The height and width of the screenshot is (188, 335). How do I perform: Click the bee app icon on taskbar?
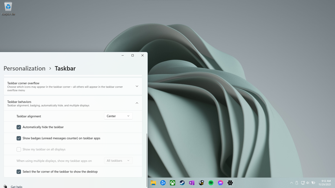click(201, 183)
